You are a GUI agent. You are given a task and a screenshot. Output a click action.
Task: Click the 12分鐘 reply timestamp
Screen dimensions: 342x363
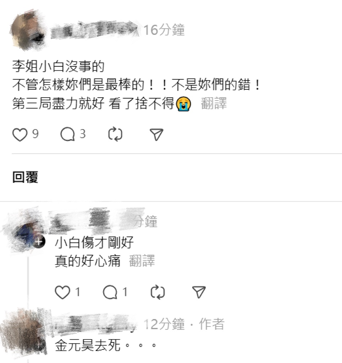164,324
